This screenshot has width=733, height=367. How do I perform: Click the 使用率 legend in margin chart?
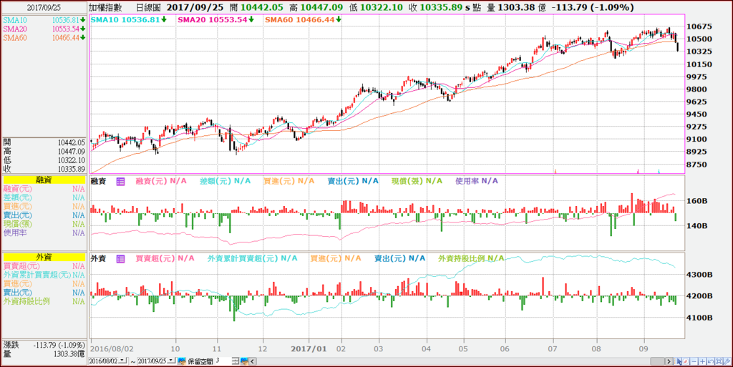tap(476, 181)
